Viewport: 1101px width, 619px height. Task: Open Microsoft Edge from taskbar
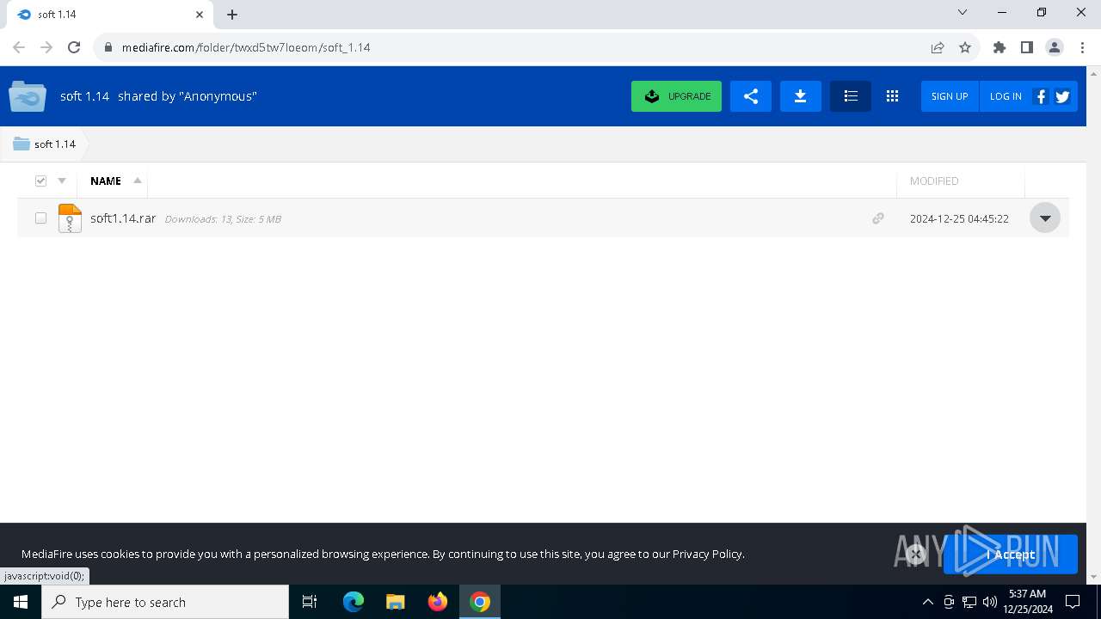click(354, 602)
